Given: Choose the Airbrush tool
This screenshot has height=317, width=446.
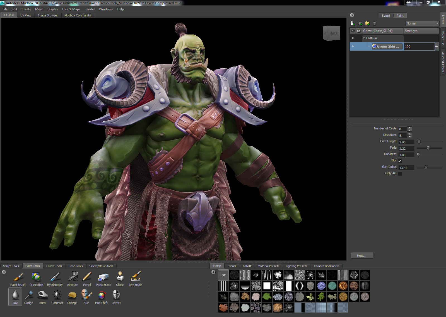Looking at the screenshot, I should pyautogui.click(x=73, y=279).
